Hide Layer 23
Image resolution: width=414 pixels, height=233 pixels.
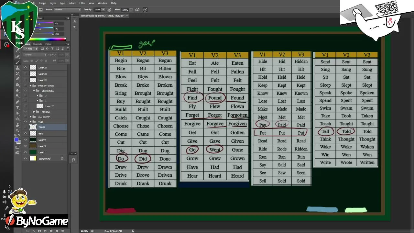click(26, 68)
